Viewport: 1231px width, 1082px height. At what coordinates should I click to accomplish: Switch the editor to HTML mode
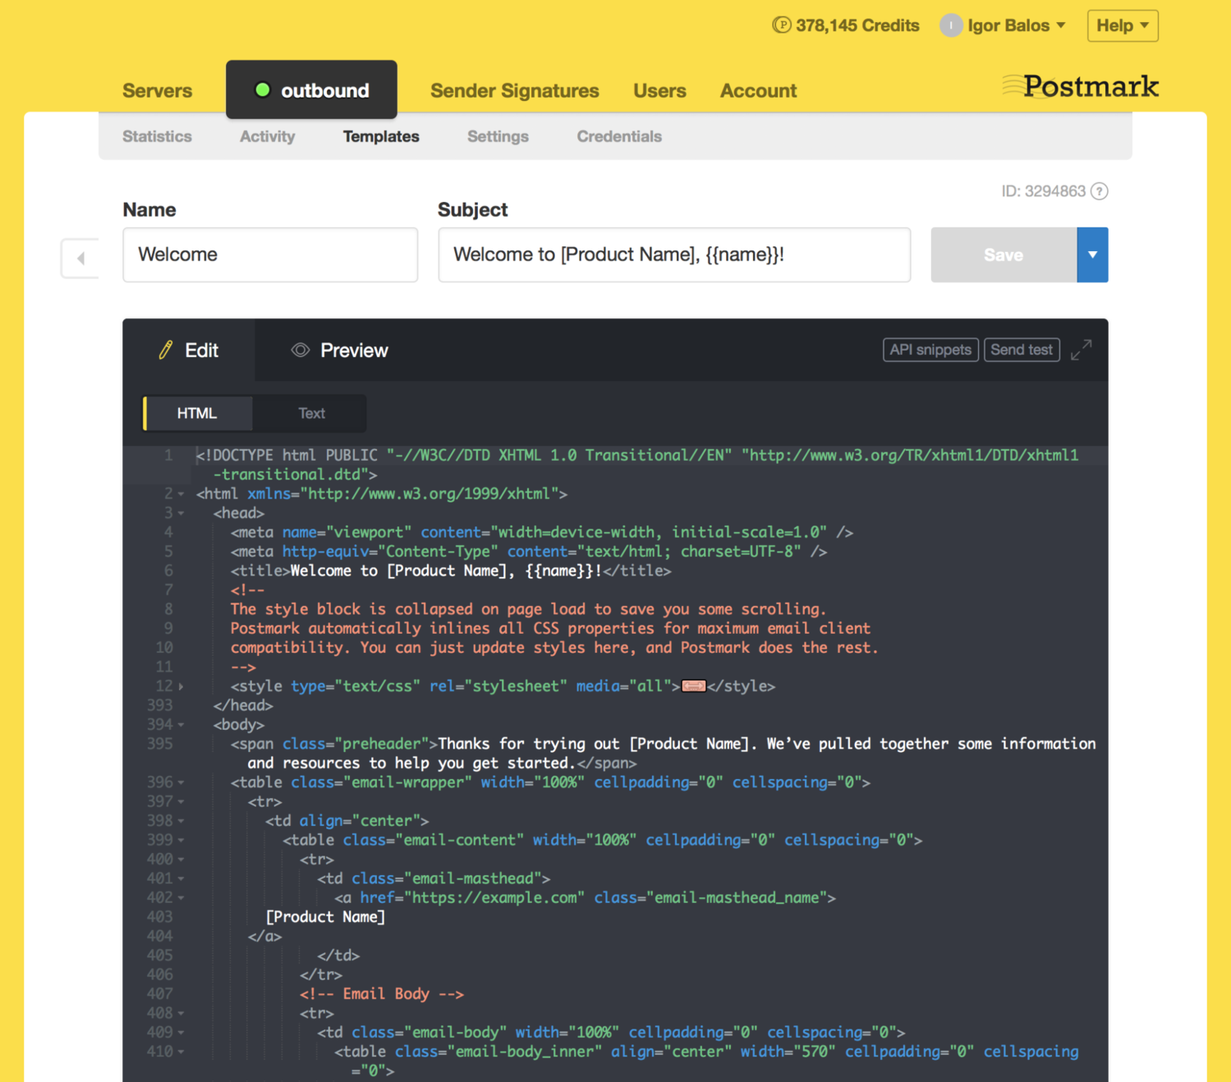[x=197, y=413]
